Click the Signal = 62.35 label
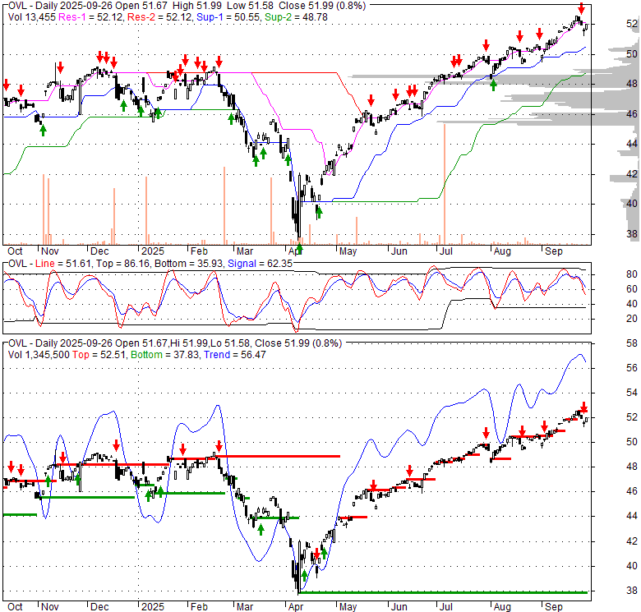The height and width of the screenshot is (612, 641). tap(260, 264)
